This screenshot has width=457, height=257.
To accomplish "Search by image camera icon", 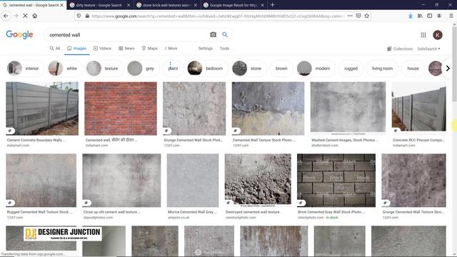I will tap(213, 35).
